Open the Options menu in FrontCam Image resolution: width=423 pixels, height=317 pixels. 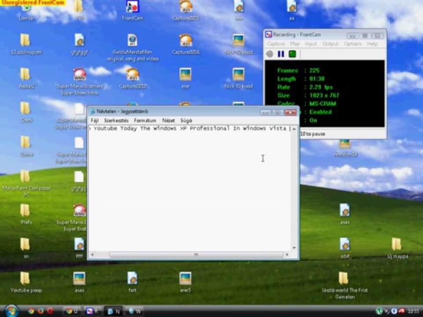click(x=352, y=44)
